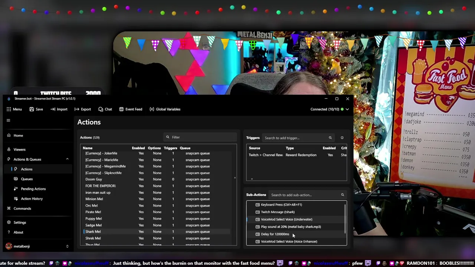Select the Shrek Me! action row
This screenshot has height=267, width=475.
click(x=157, y=238)
